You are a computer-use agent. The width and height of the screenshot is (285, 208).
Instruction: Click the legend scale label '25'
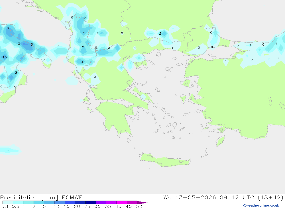coord(87,206)
